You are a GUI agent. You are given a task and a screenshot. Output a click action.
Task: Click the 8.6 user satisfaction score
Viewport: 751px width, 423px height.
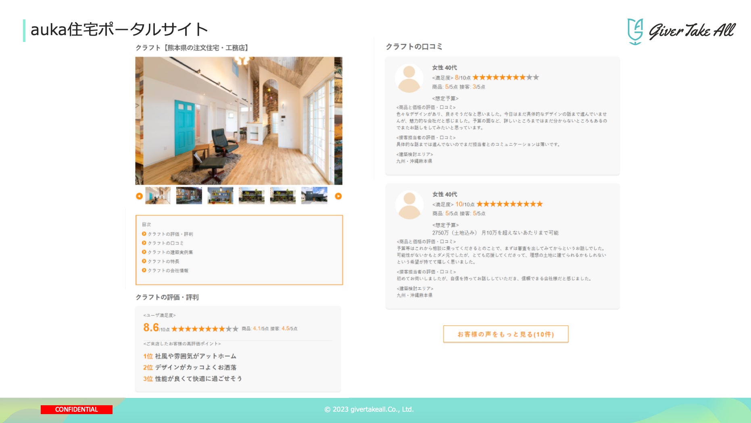(151, 327)
